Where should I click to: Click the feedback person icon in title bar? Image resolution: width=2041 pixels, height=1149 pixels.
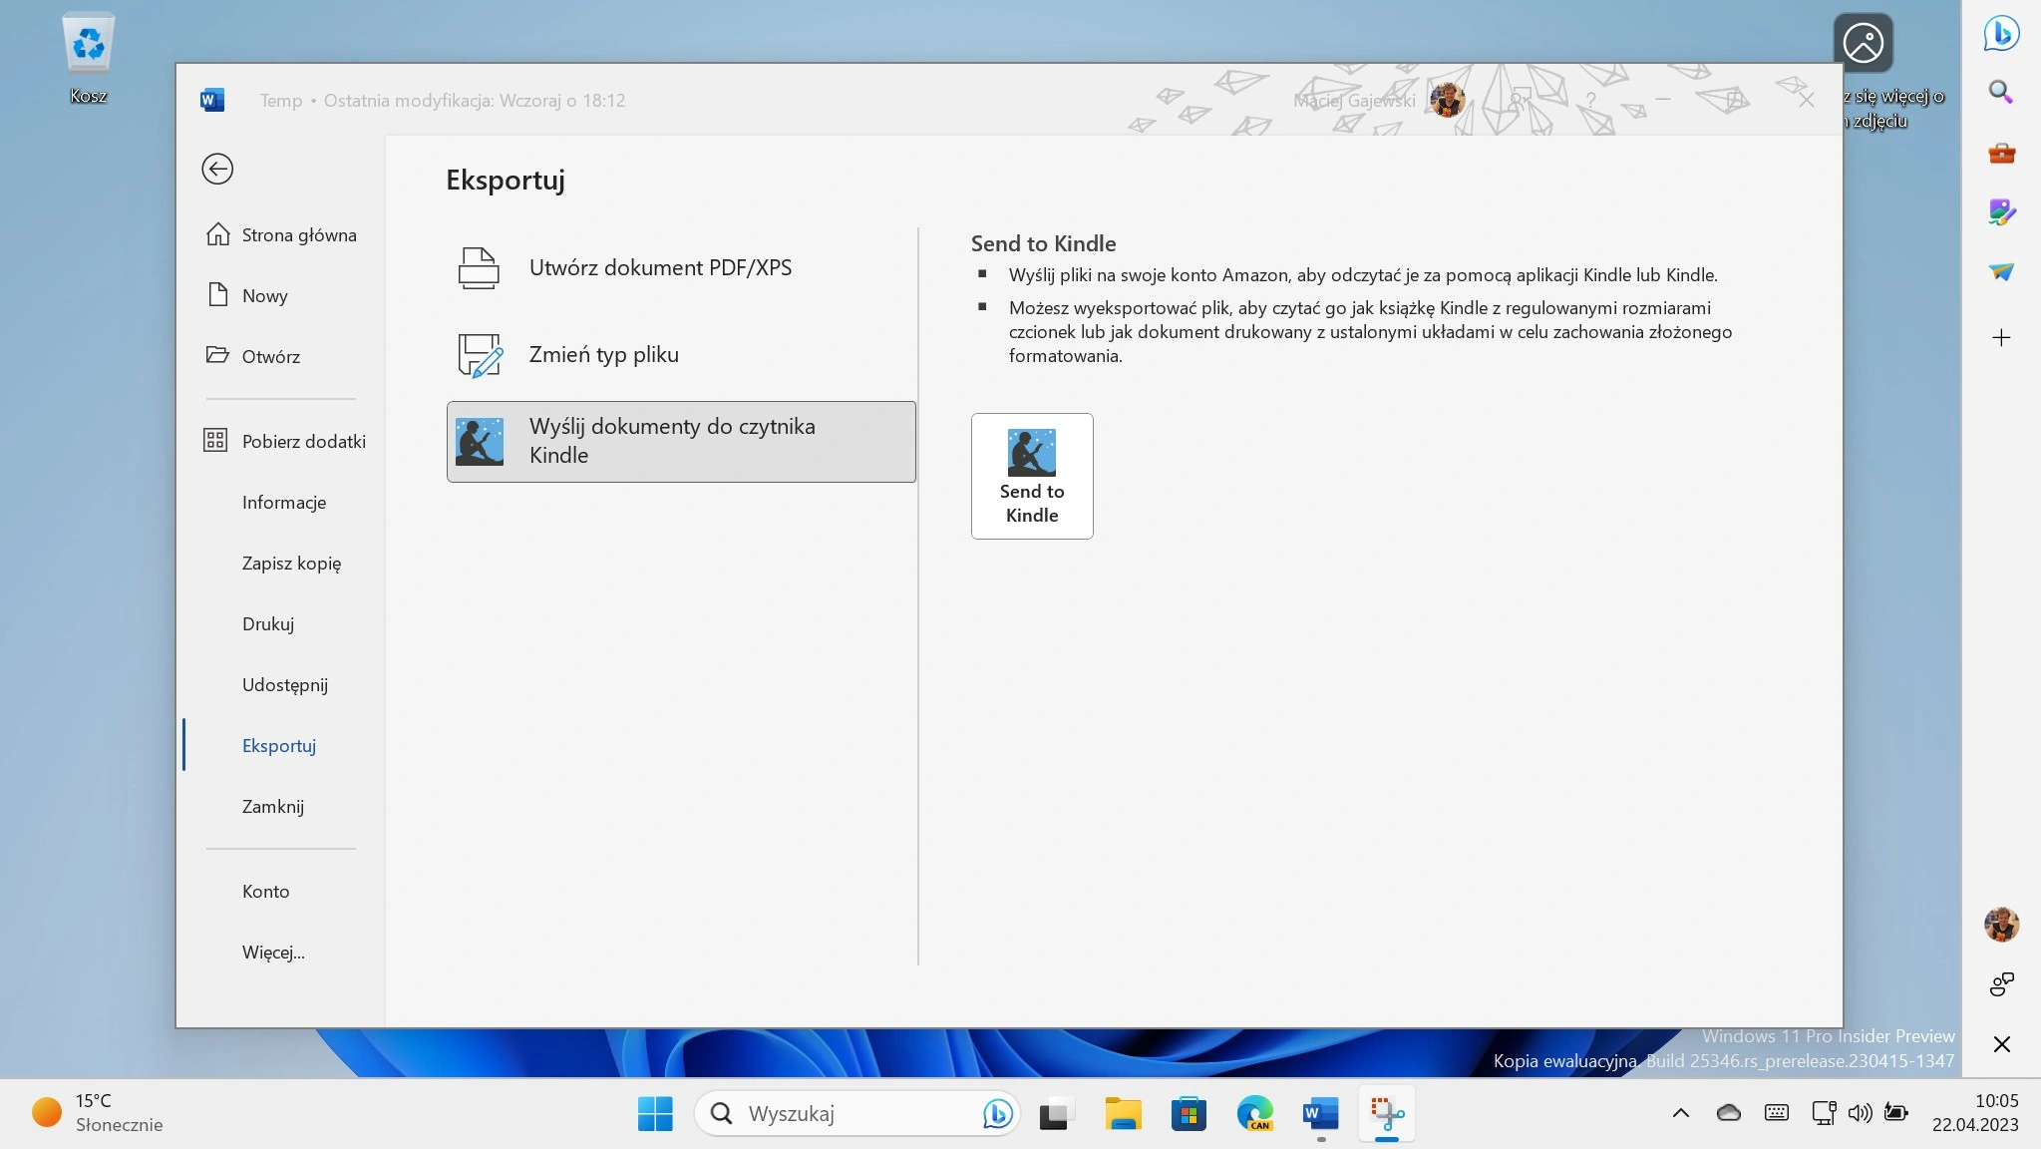click(1520, 100)
